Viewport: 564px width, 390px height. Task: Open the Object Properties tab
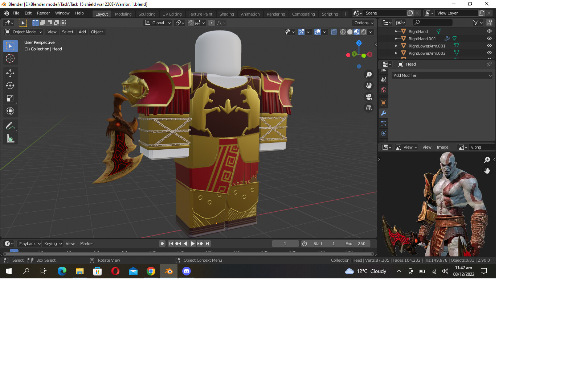[x=383, y=103]
